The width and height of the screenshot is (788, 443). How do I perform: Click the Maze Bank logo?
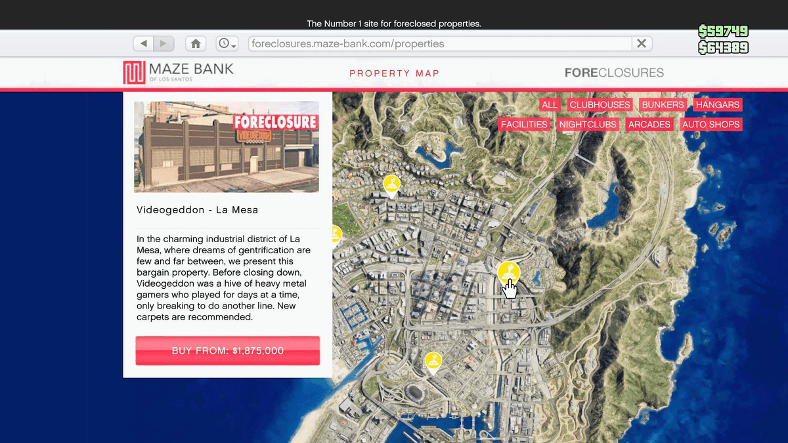coord(177,72)
